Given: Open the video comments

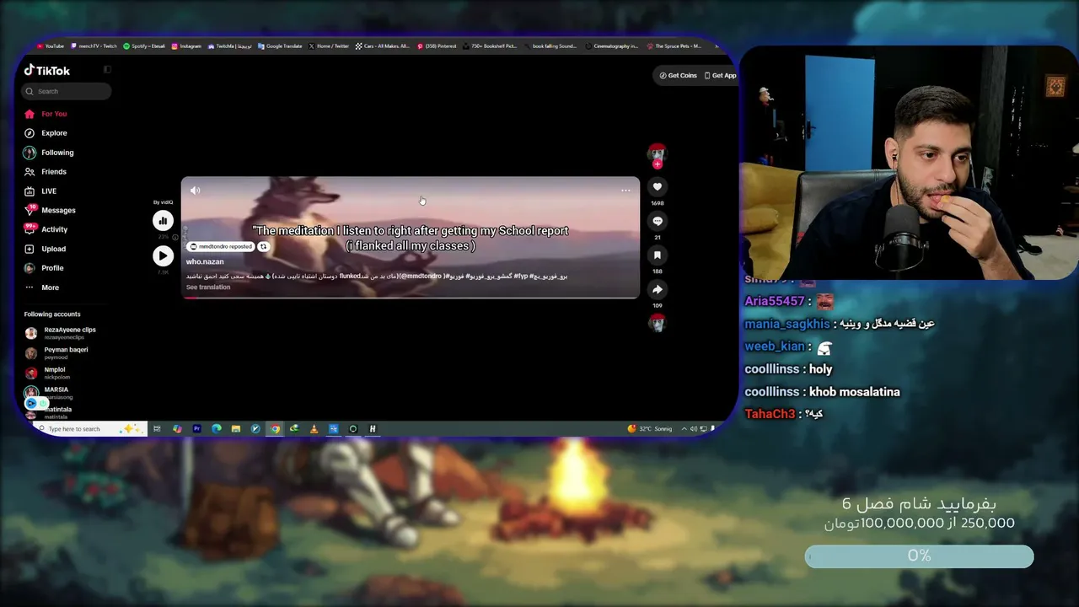Looking at the screenshot, I should coord(658,222).
